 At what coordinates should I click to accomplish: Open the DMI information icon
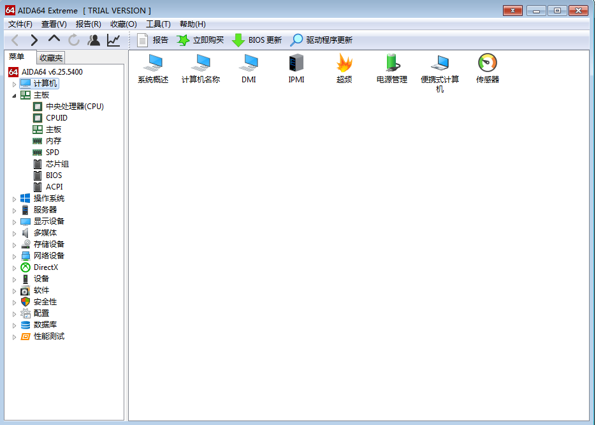point(249,68)
